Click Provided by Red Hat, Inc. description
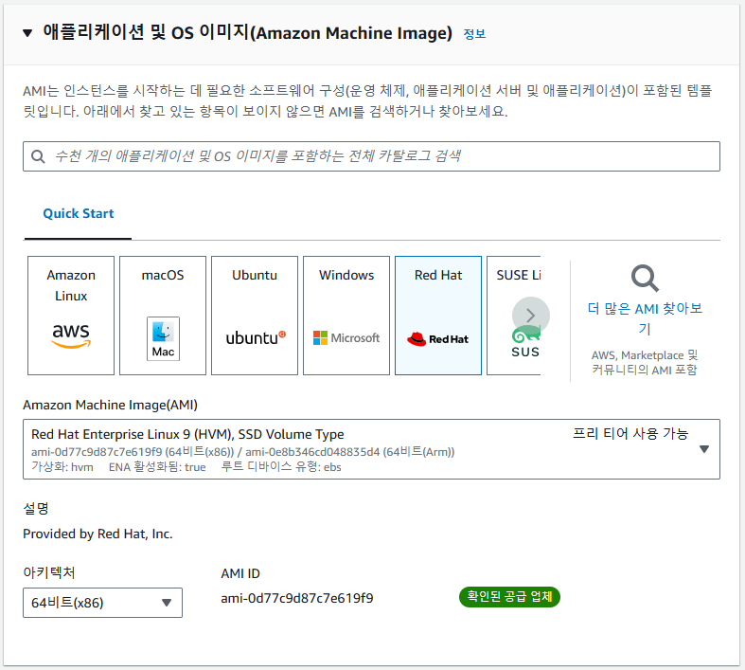Viewport: 745px width, 670px height. pyautogui.click(x=98, y=534)
